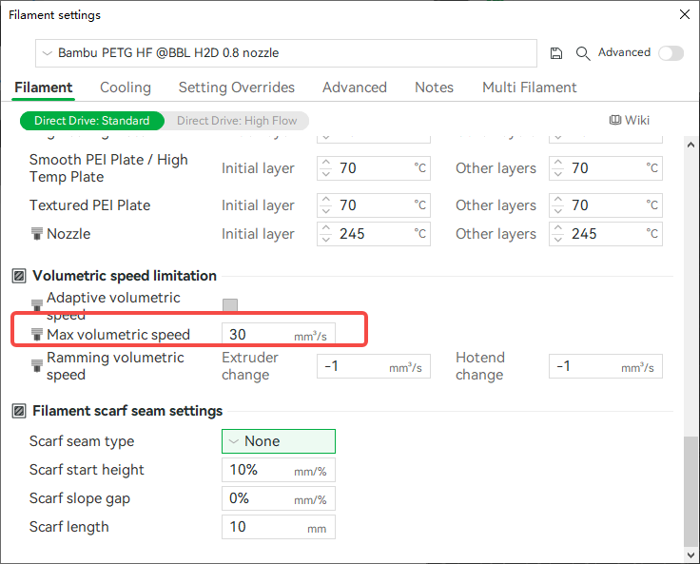This screenshot has width=700, height=564.
Task: Click the Scarf slope gap field
Action: coord(279,498)
